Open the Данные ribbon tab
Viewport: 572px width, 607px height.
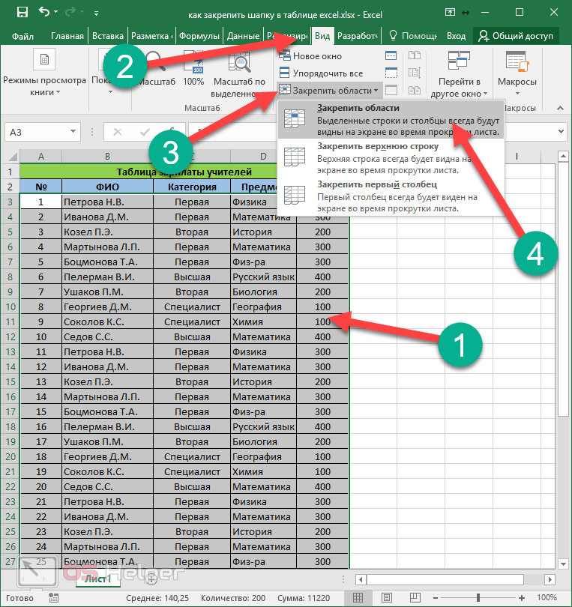[x=243, y=37]
